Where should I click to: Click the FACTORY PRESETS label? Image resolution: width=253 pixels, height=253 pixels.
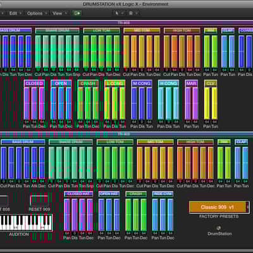219,216
